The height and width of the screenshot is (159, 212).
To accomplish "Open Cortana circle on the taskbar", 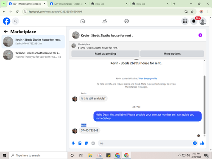I will click(72, 156).
